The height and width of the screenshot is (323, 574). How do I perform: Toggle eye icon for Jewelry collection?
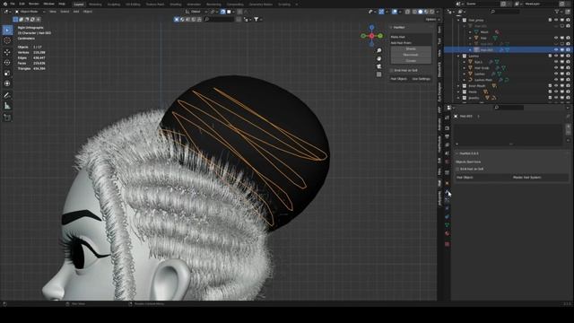tap(556, 98)
